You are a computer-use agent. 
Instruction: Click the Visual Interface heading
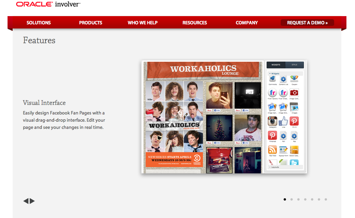tap(44, 102)
